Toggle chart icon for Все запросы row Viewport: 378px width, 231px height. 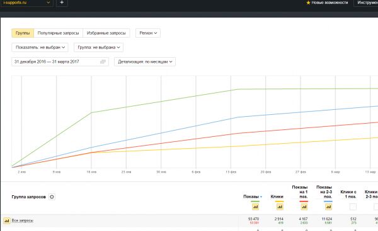click(7, 220)
